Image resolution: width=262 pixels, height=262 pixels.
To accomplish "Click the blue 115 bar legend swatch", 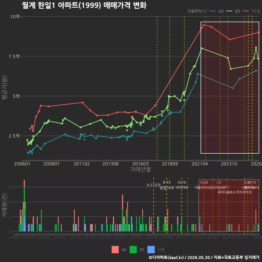I will click(151, 250).
